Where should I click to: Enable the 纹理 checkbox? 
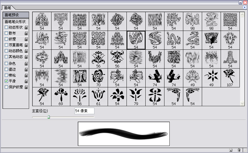pyautogui.click(x=6, y=39)
